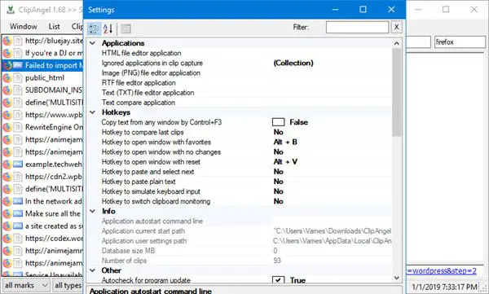Click 'Alt + B' favorites hotkey value
The height and width of the screenshot is (294, 489).
(285, 143)
